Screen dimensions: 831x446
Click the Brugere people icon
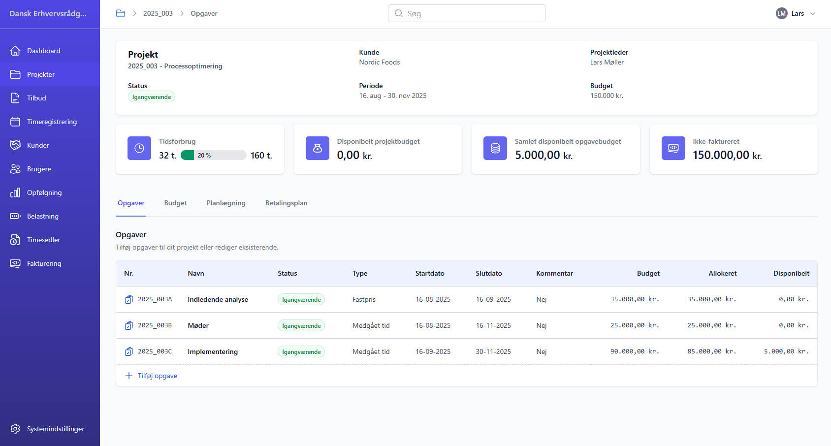15,169
